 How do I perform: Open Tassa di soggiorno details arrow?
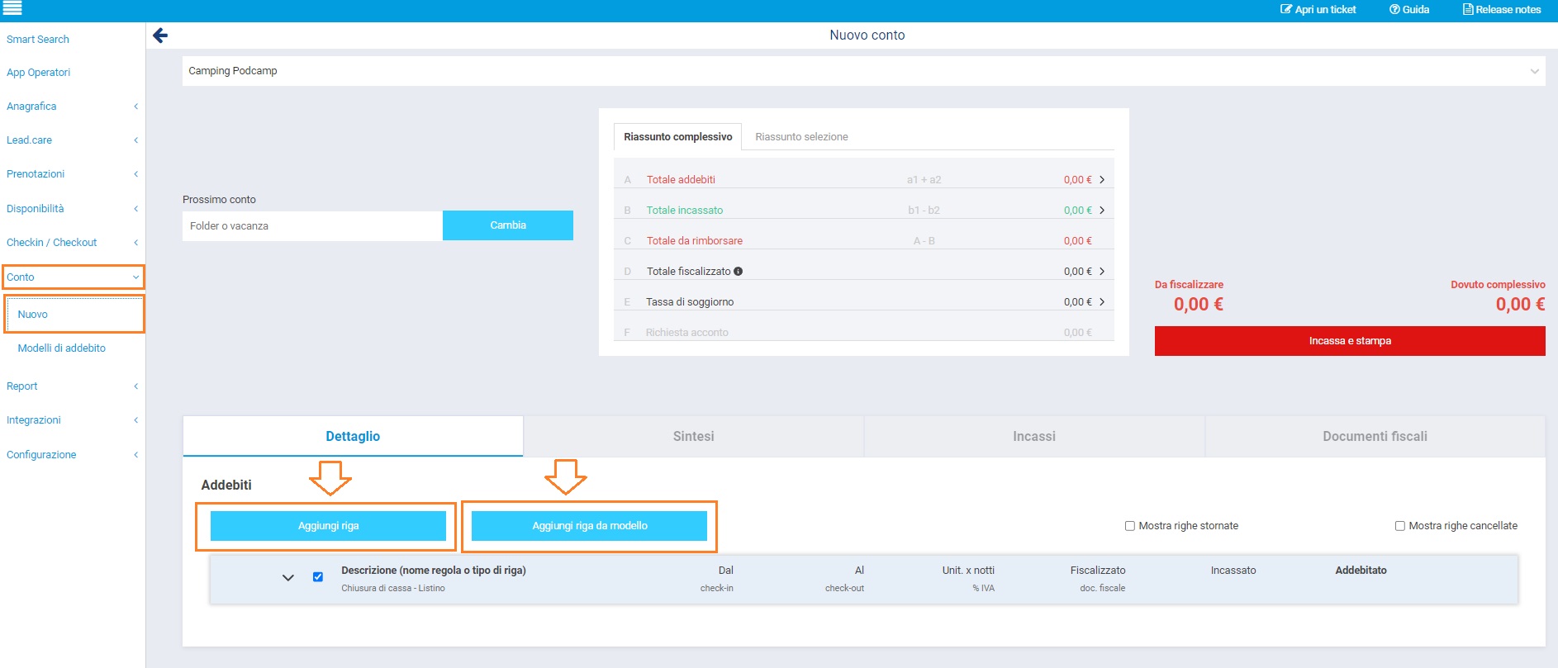[1102, 302]
